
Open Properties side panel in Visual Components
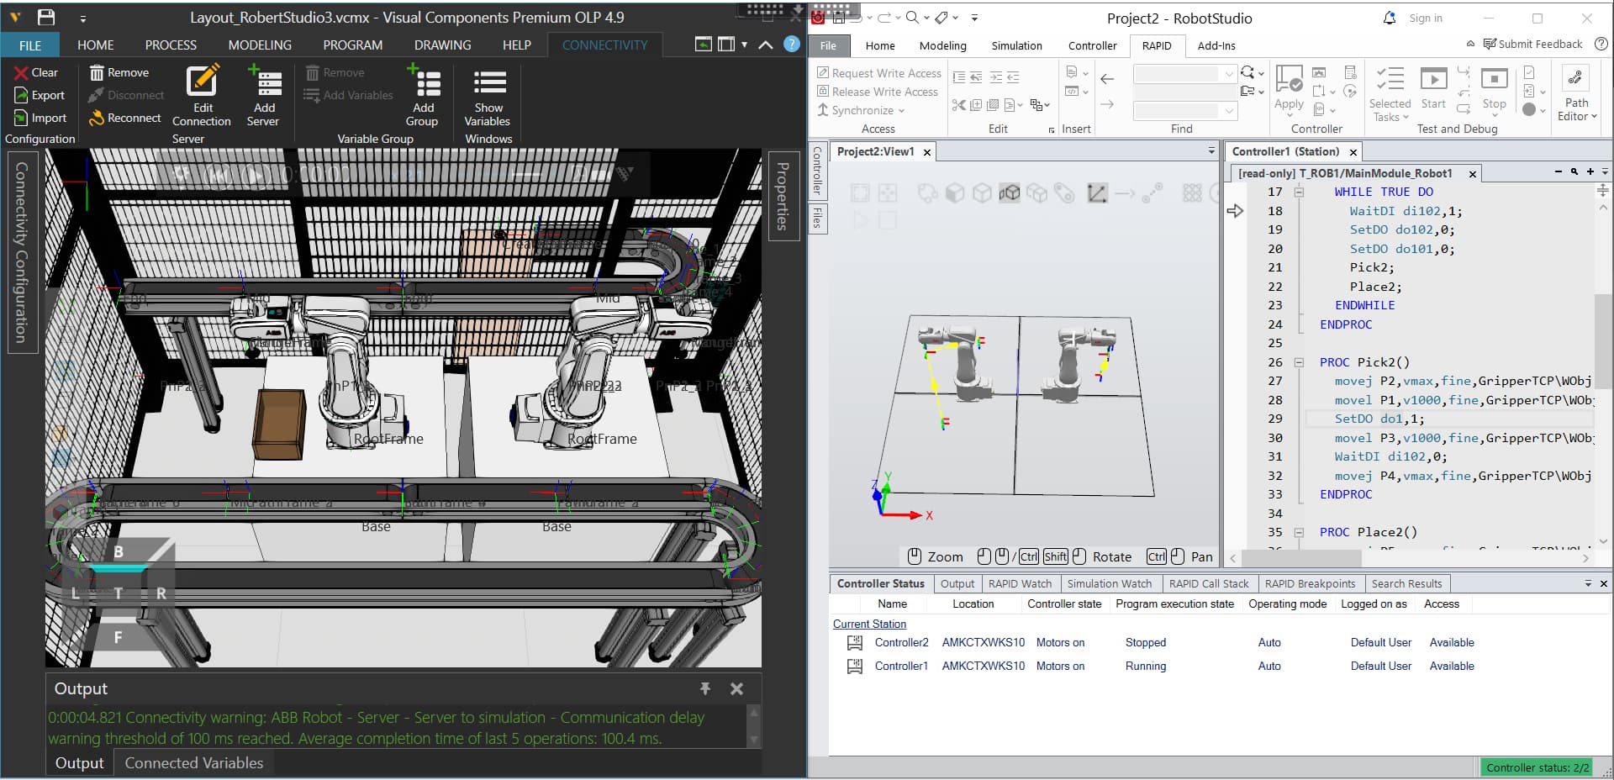coord(783,196)
